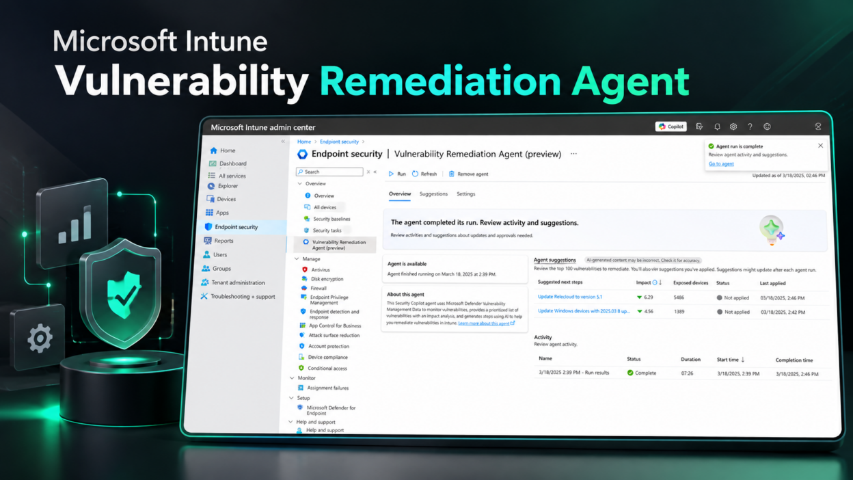The height and width of the screenshot is (480, 853).
Task: Open All devices
Action: (320, 207)
